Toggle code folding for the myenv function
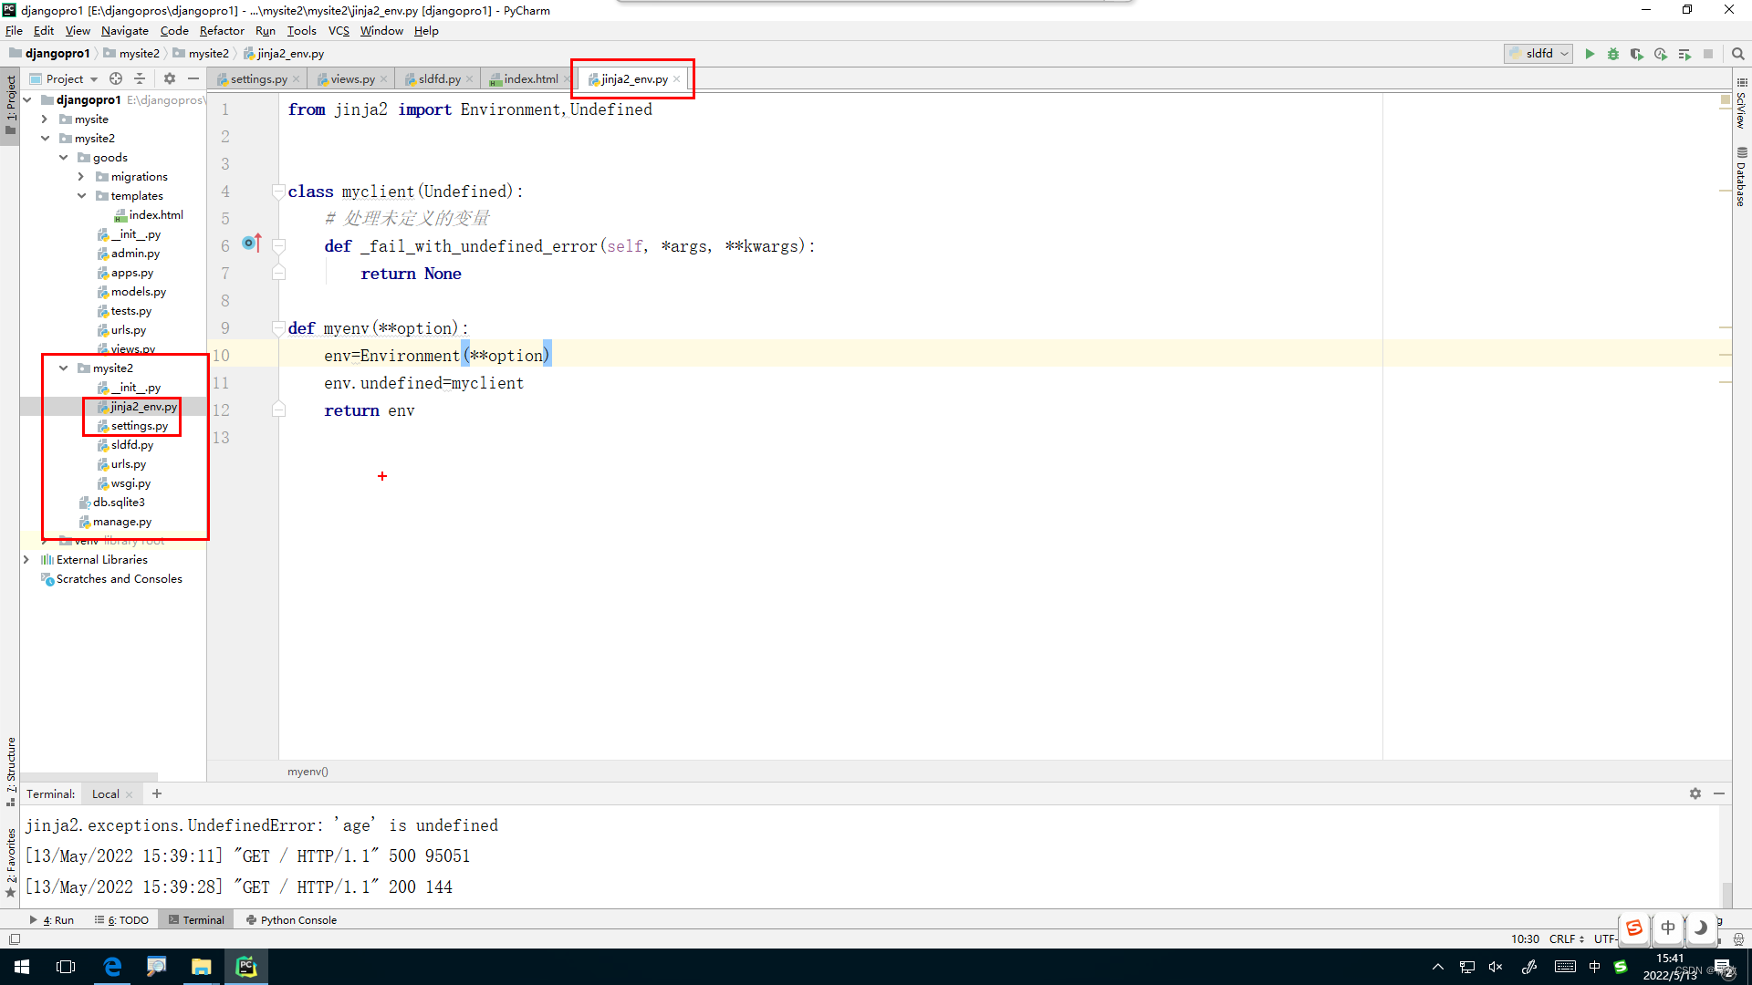Screen dimensions: 1752x985 click(x=279, y=328)
